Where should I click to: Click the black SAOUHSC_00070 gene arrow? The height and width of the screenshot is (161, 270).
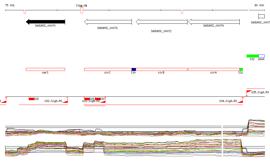[x=45, y=22]
